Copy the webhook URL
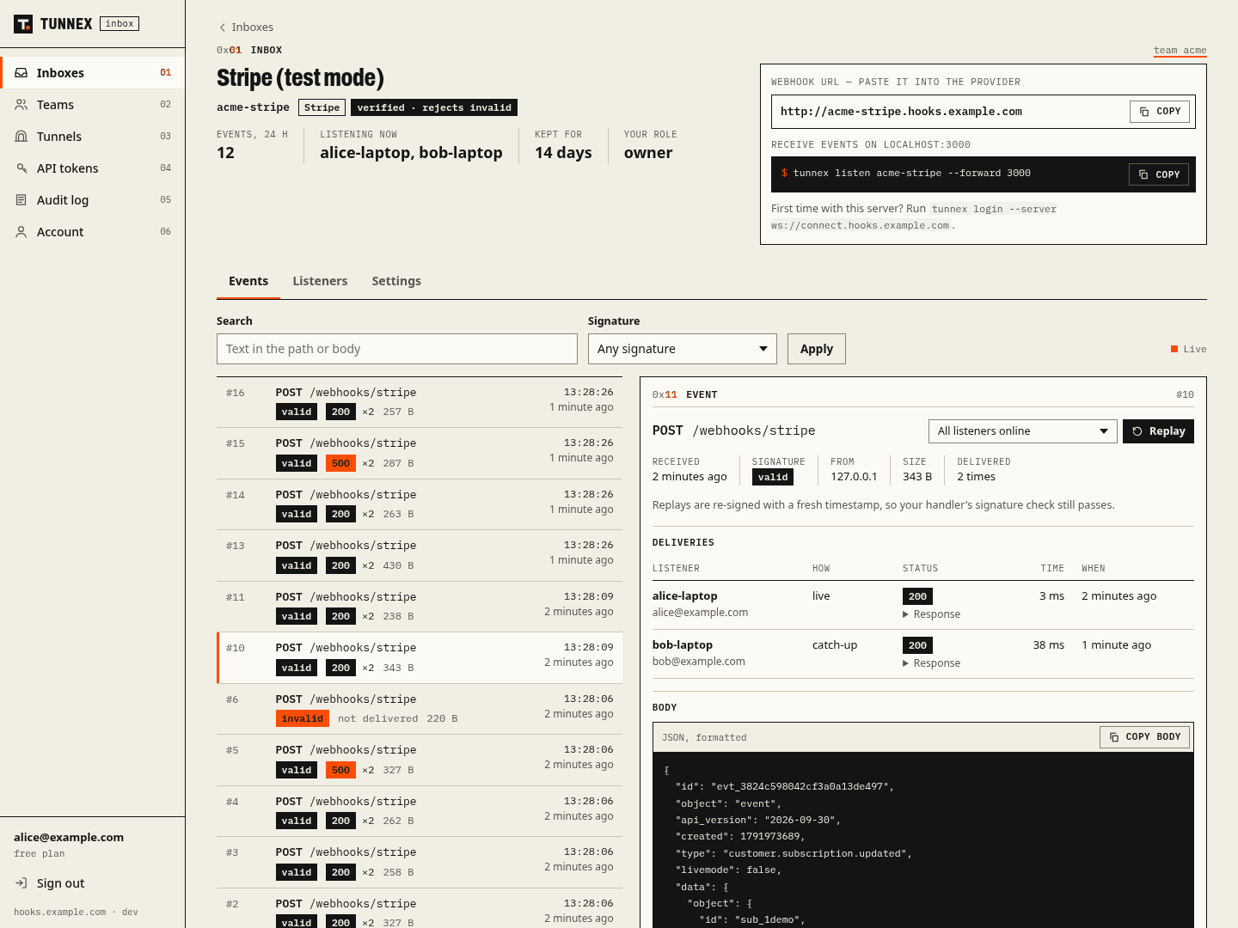The height and width of the screenshot is (928, 1238). tap(1160, 112)
